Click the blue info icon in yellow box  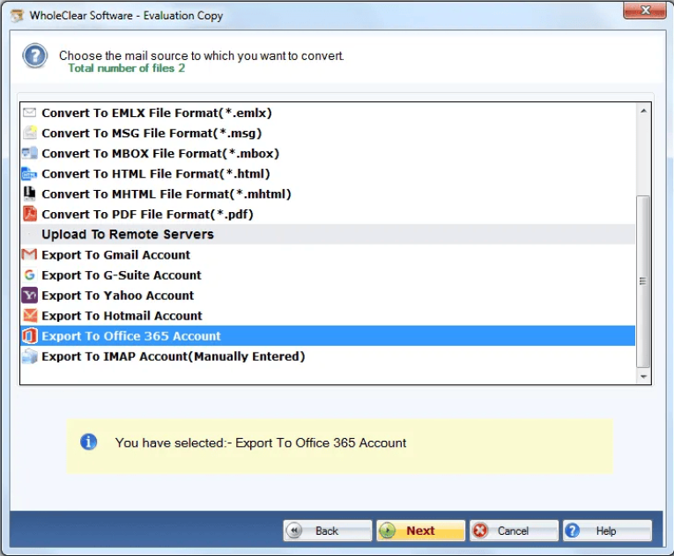tap(89, 442)
